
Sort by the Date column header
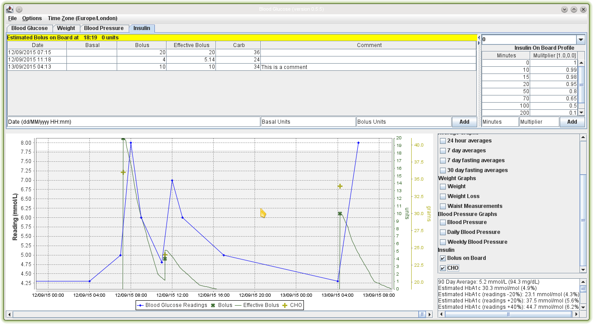tap(37, 45)
